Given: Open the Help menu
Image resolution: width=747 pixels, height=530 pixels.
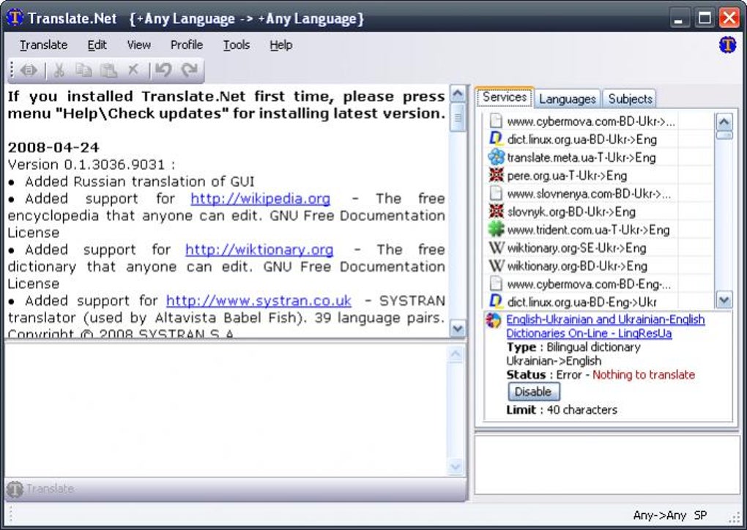Looking at the screenshot, I should point(281,45).
